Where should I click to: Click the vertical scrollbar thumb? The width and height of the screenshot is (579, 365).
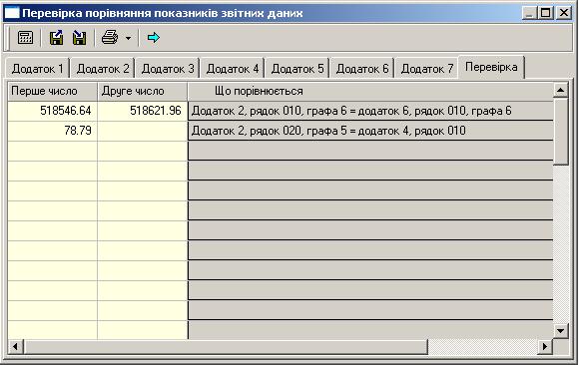[x=561, y=131]
